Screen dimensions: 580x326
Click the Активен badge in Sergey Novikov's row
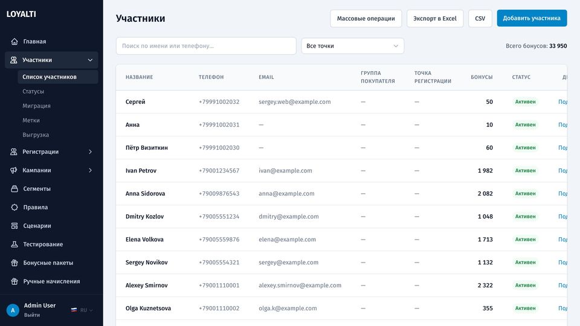click(525, 262)
